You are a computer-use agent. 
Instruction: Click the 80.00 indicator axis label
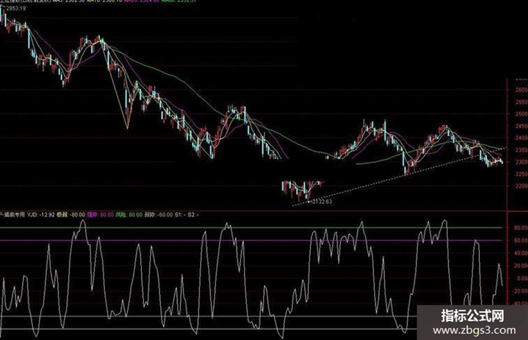521,228
